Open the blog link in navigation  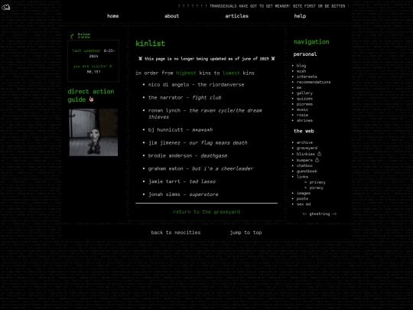[x=301, y=66]
